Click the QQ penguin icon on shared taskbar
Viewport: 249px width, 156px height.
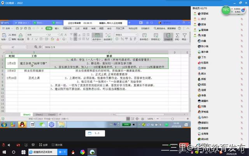pyautogui.click(x=22, y=124)
